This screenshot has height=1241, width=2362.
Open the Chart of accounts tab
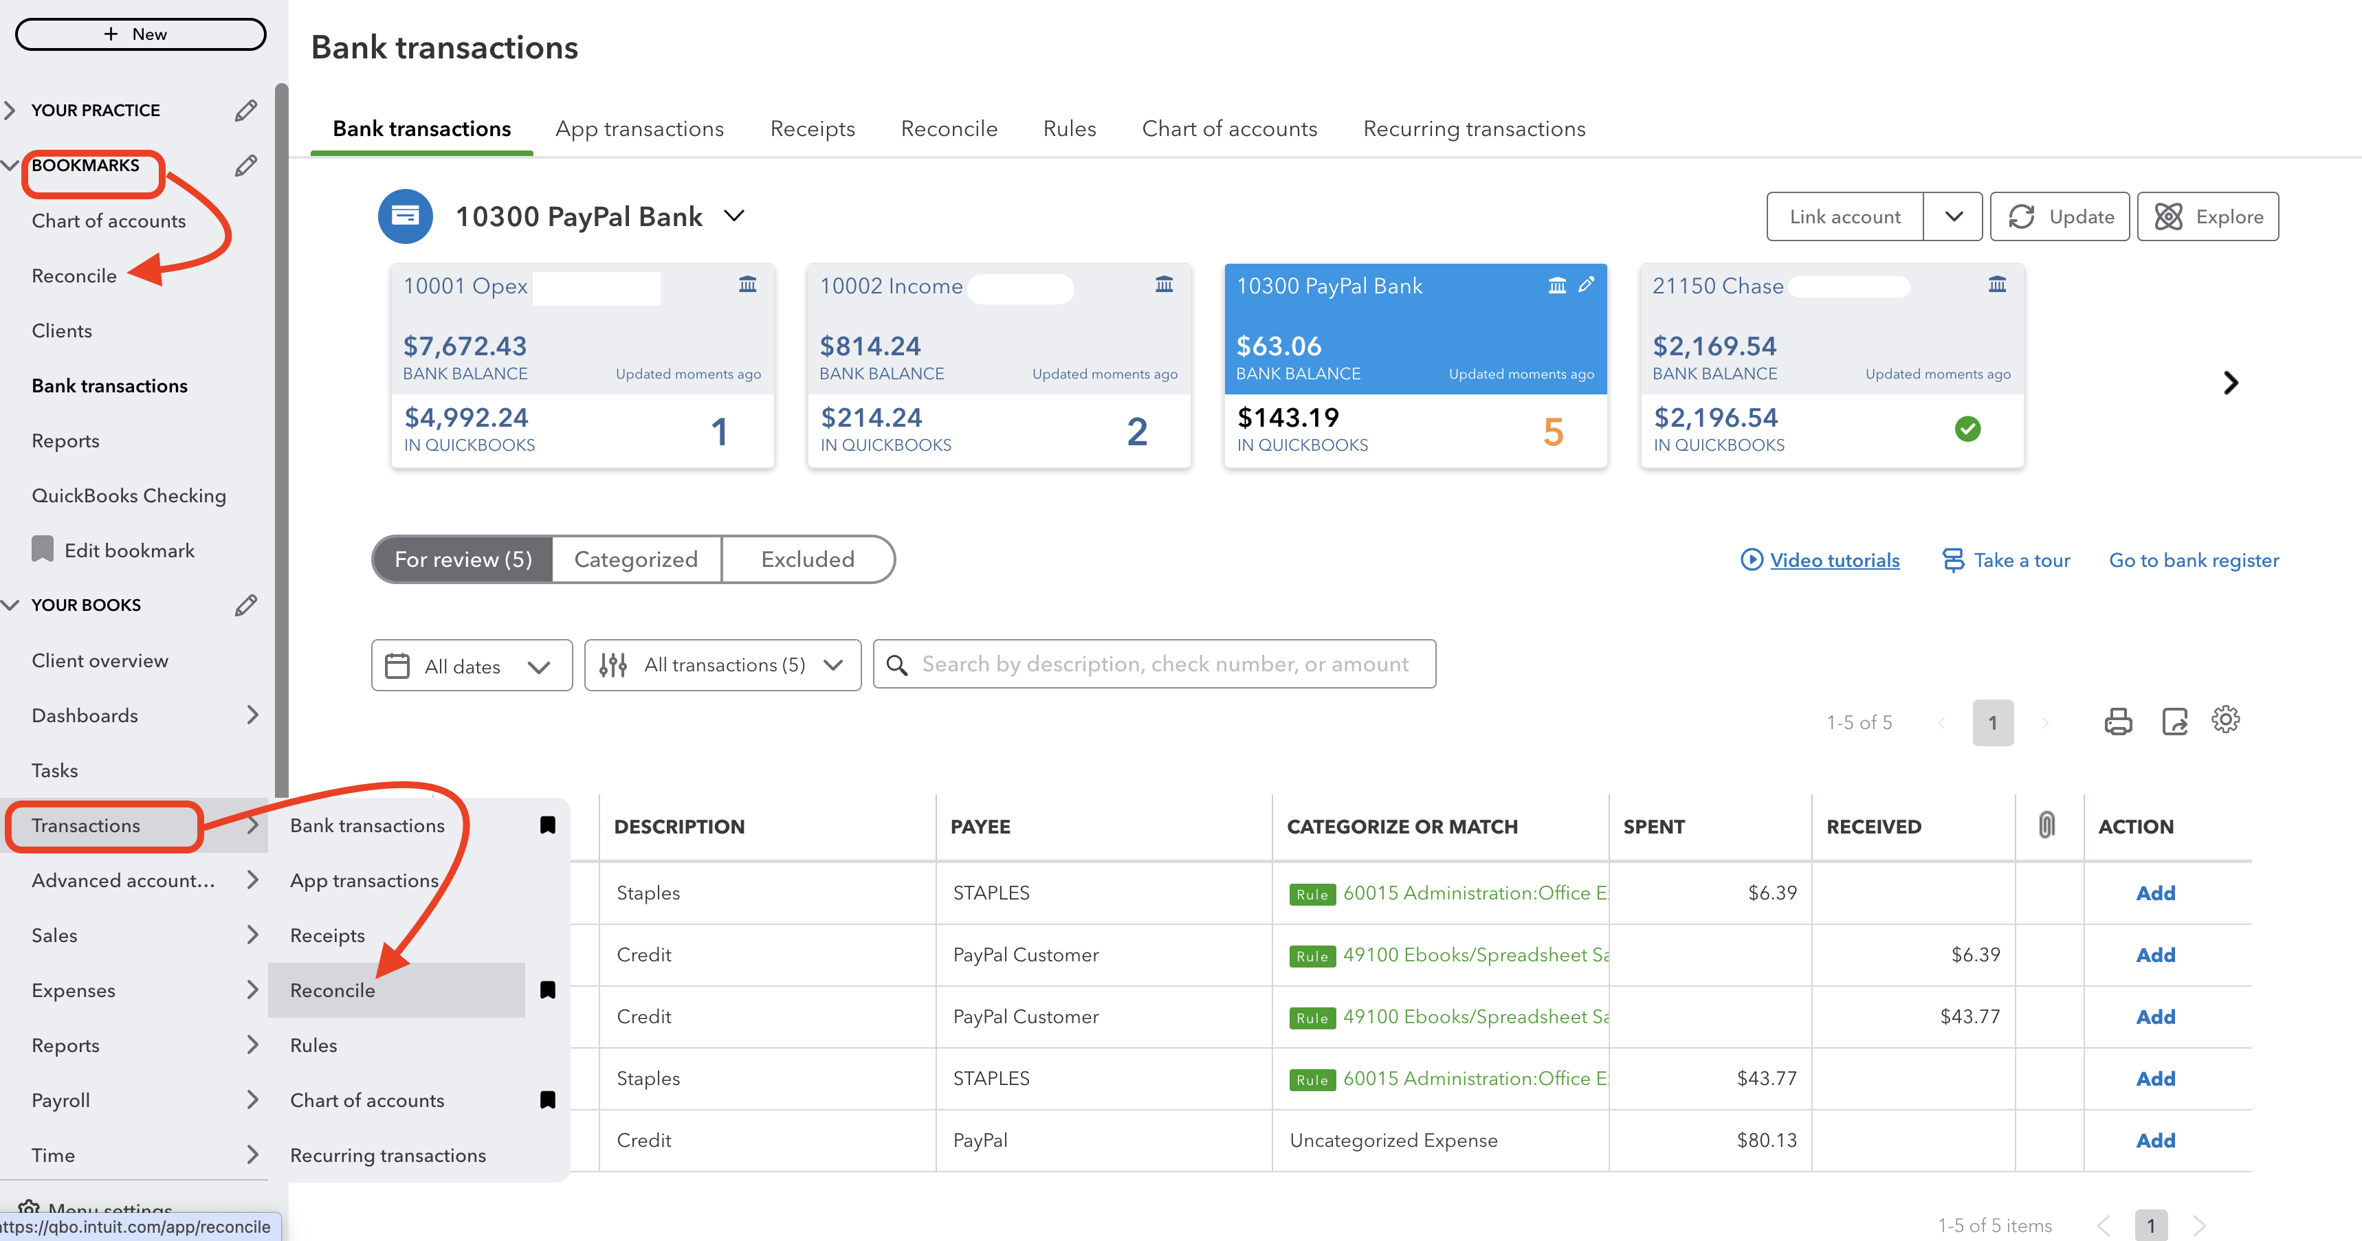click(x=1228, y=129)
